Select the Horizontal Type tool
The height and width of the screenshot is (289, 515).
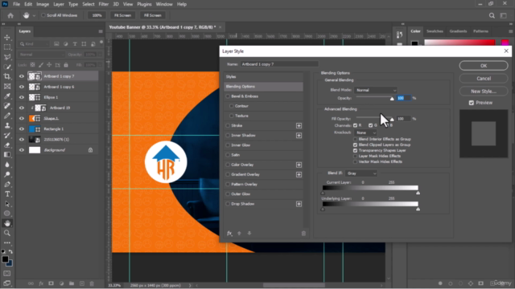click(x=7, y=194)
